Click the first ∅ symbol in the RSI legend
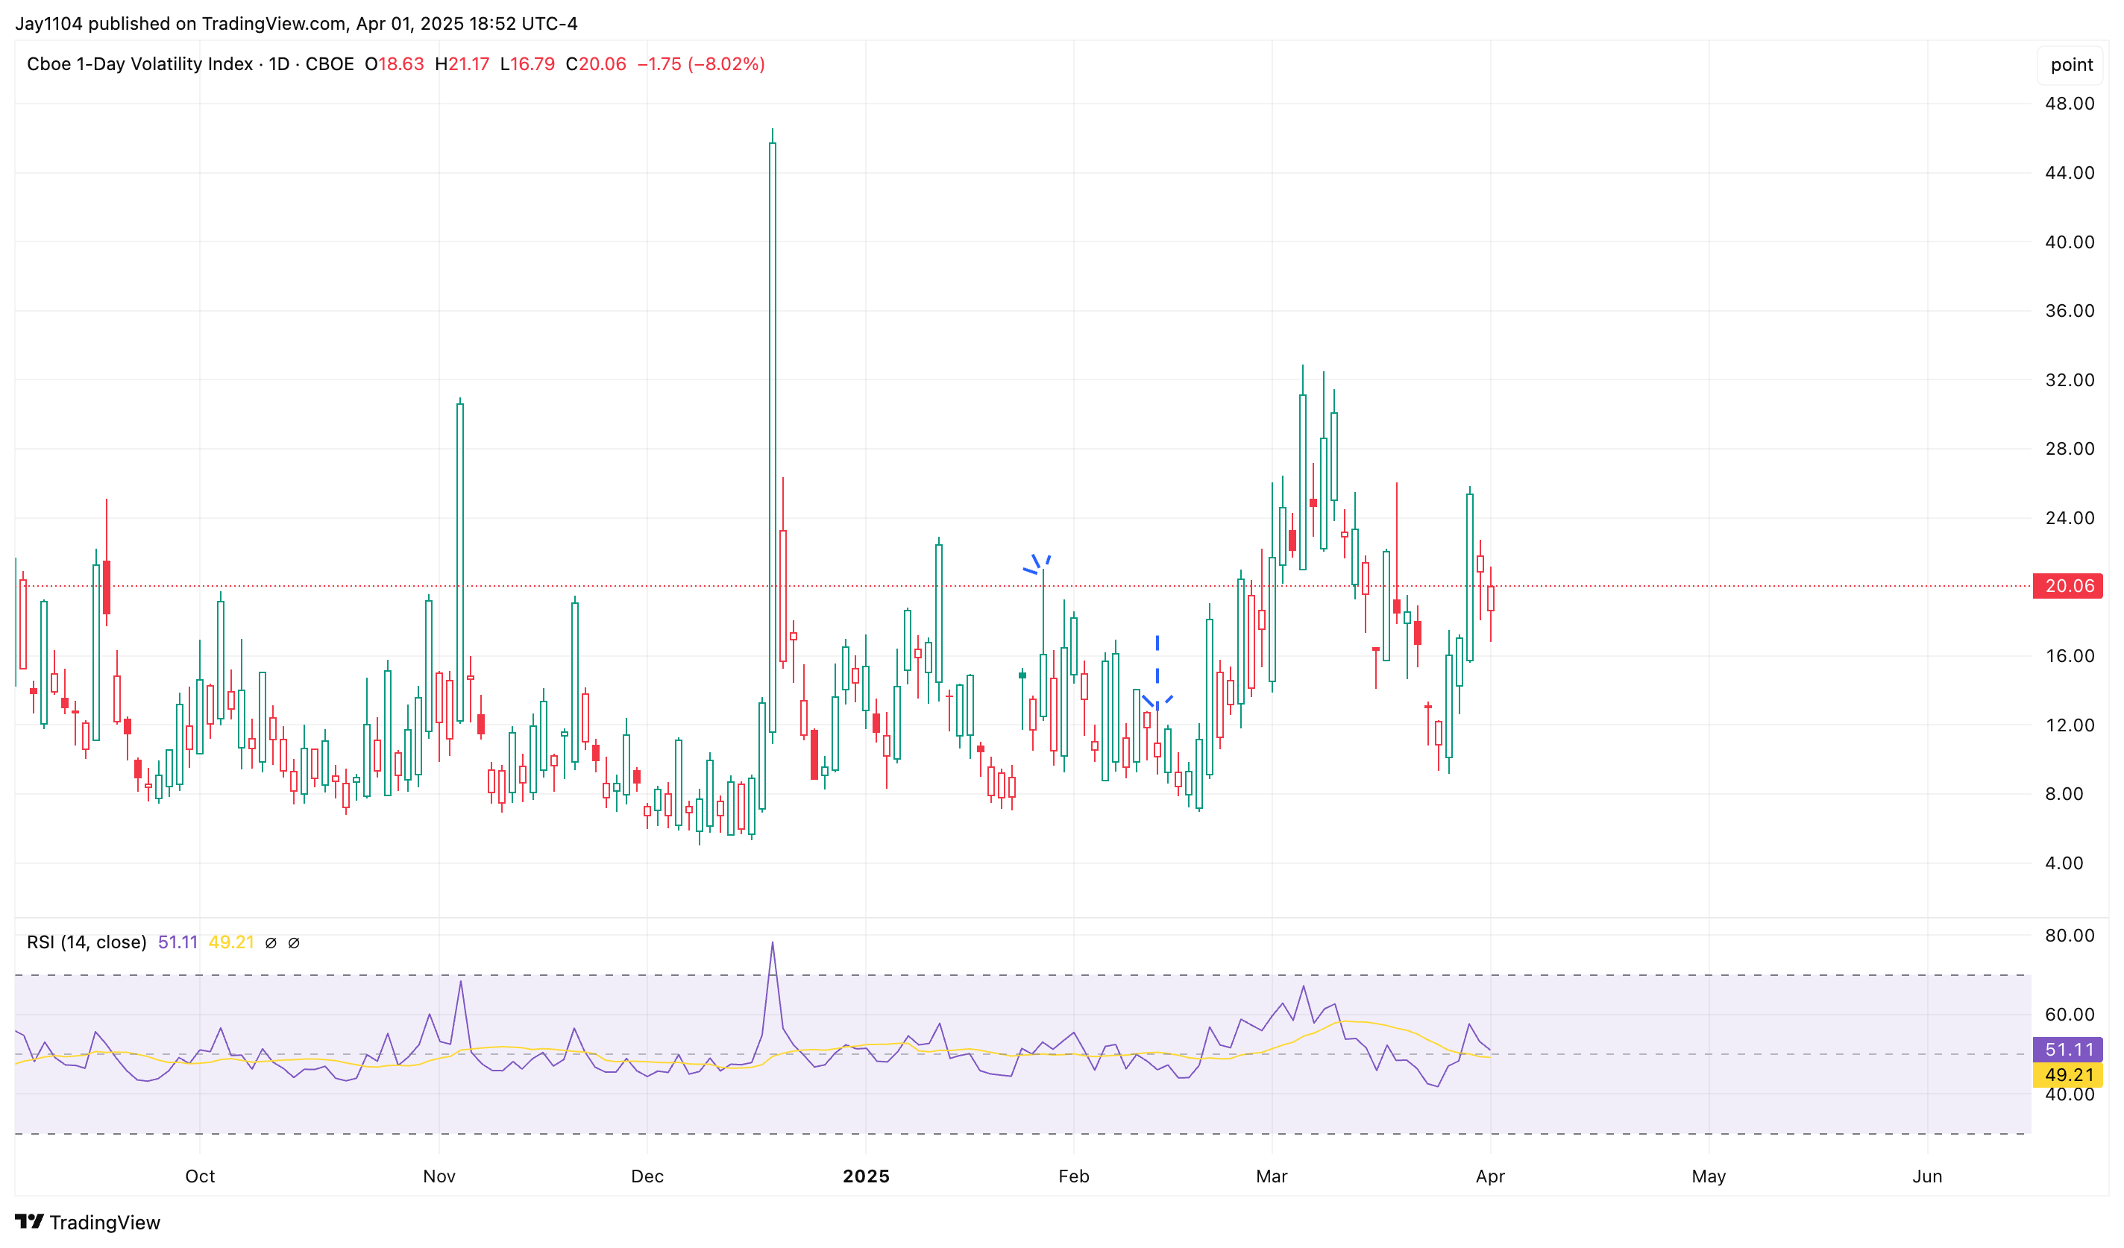The image size is (2124, 1248). click(x=271, y=943)
